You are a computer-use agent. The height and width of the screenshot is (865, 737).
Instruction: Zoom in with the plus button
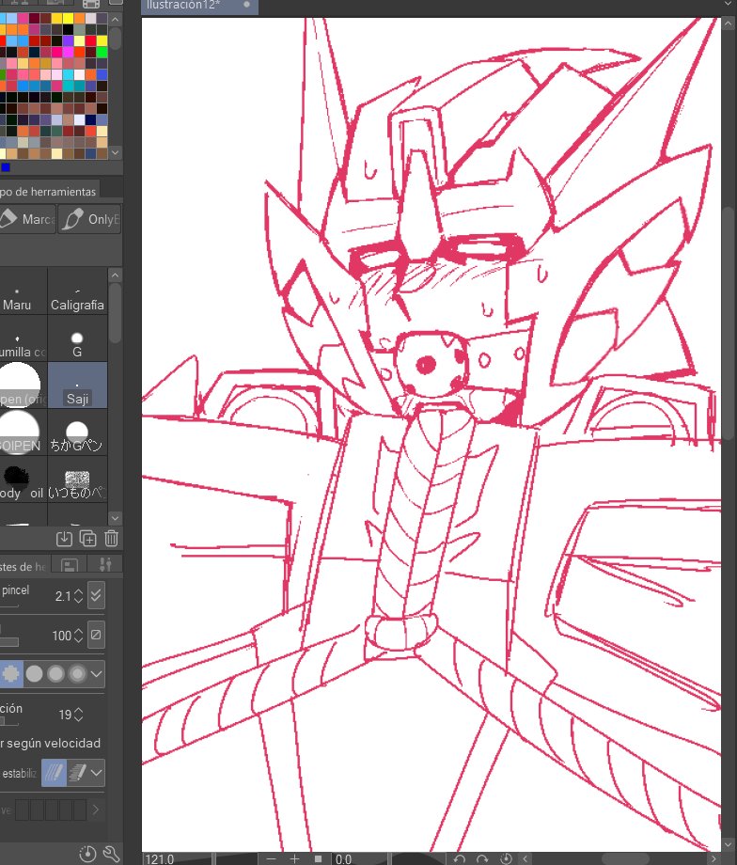[294, 859]
